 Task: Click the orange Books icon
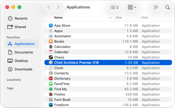(51, 42)
